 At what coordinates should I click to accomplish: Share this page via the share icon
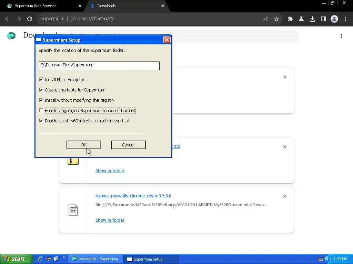[x=265, y=19]
